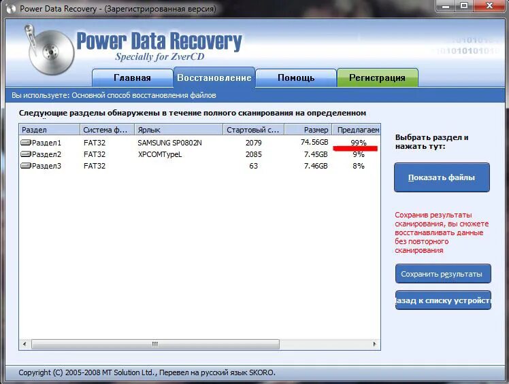Click FAT32 in the Раздел2 row
The image size is (509, 384).
pyautogui.click(x=95, y=154)
